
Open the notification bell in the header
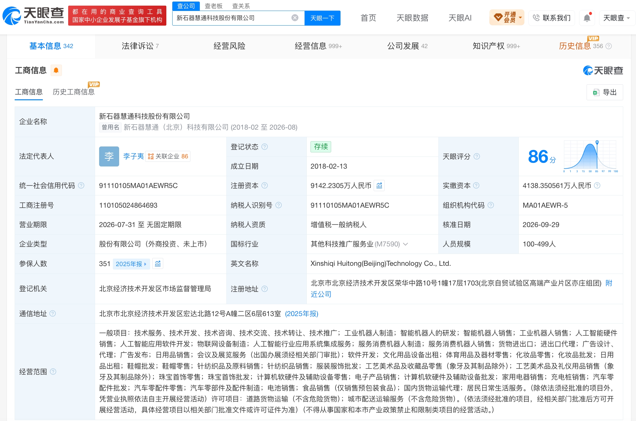pyautogui.click(x=587, y=18)
